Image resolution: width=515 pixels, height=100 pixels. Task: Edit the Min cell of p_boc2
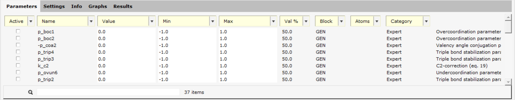click(x=187, y=39)
